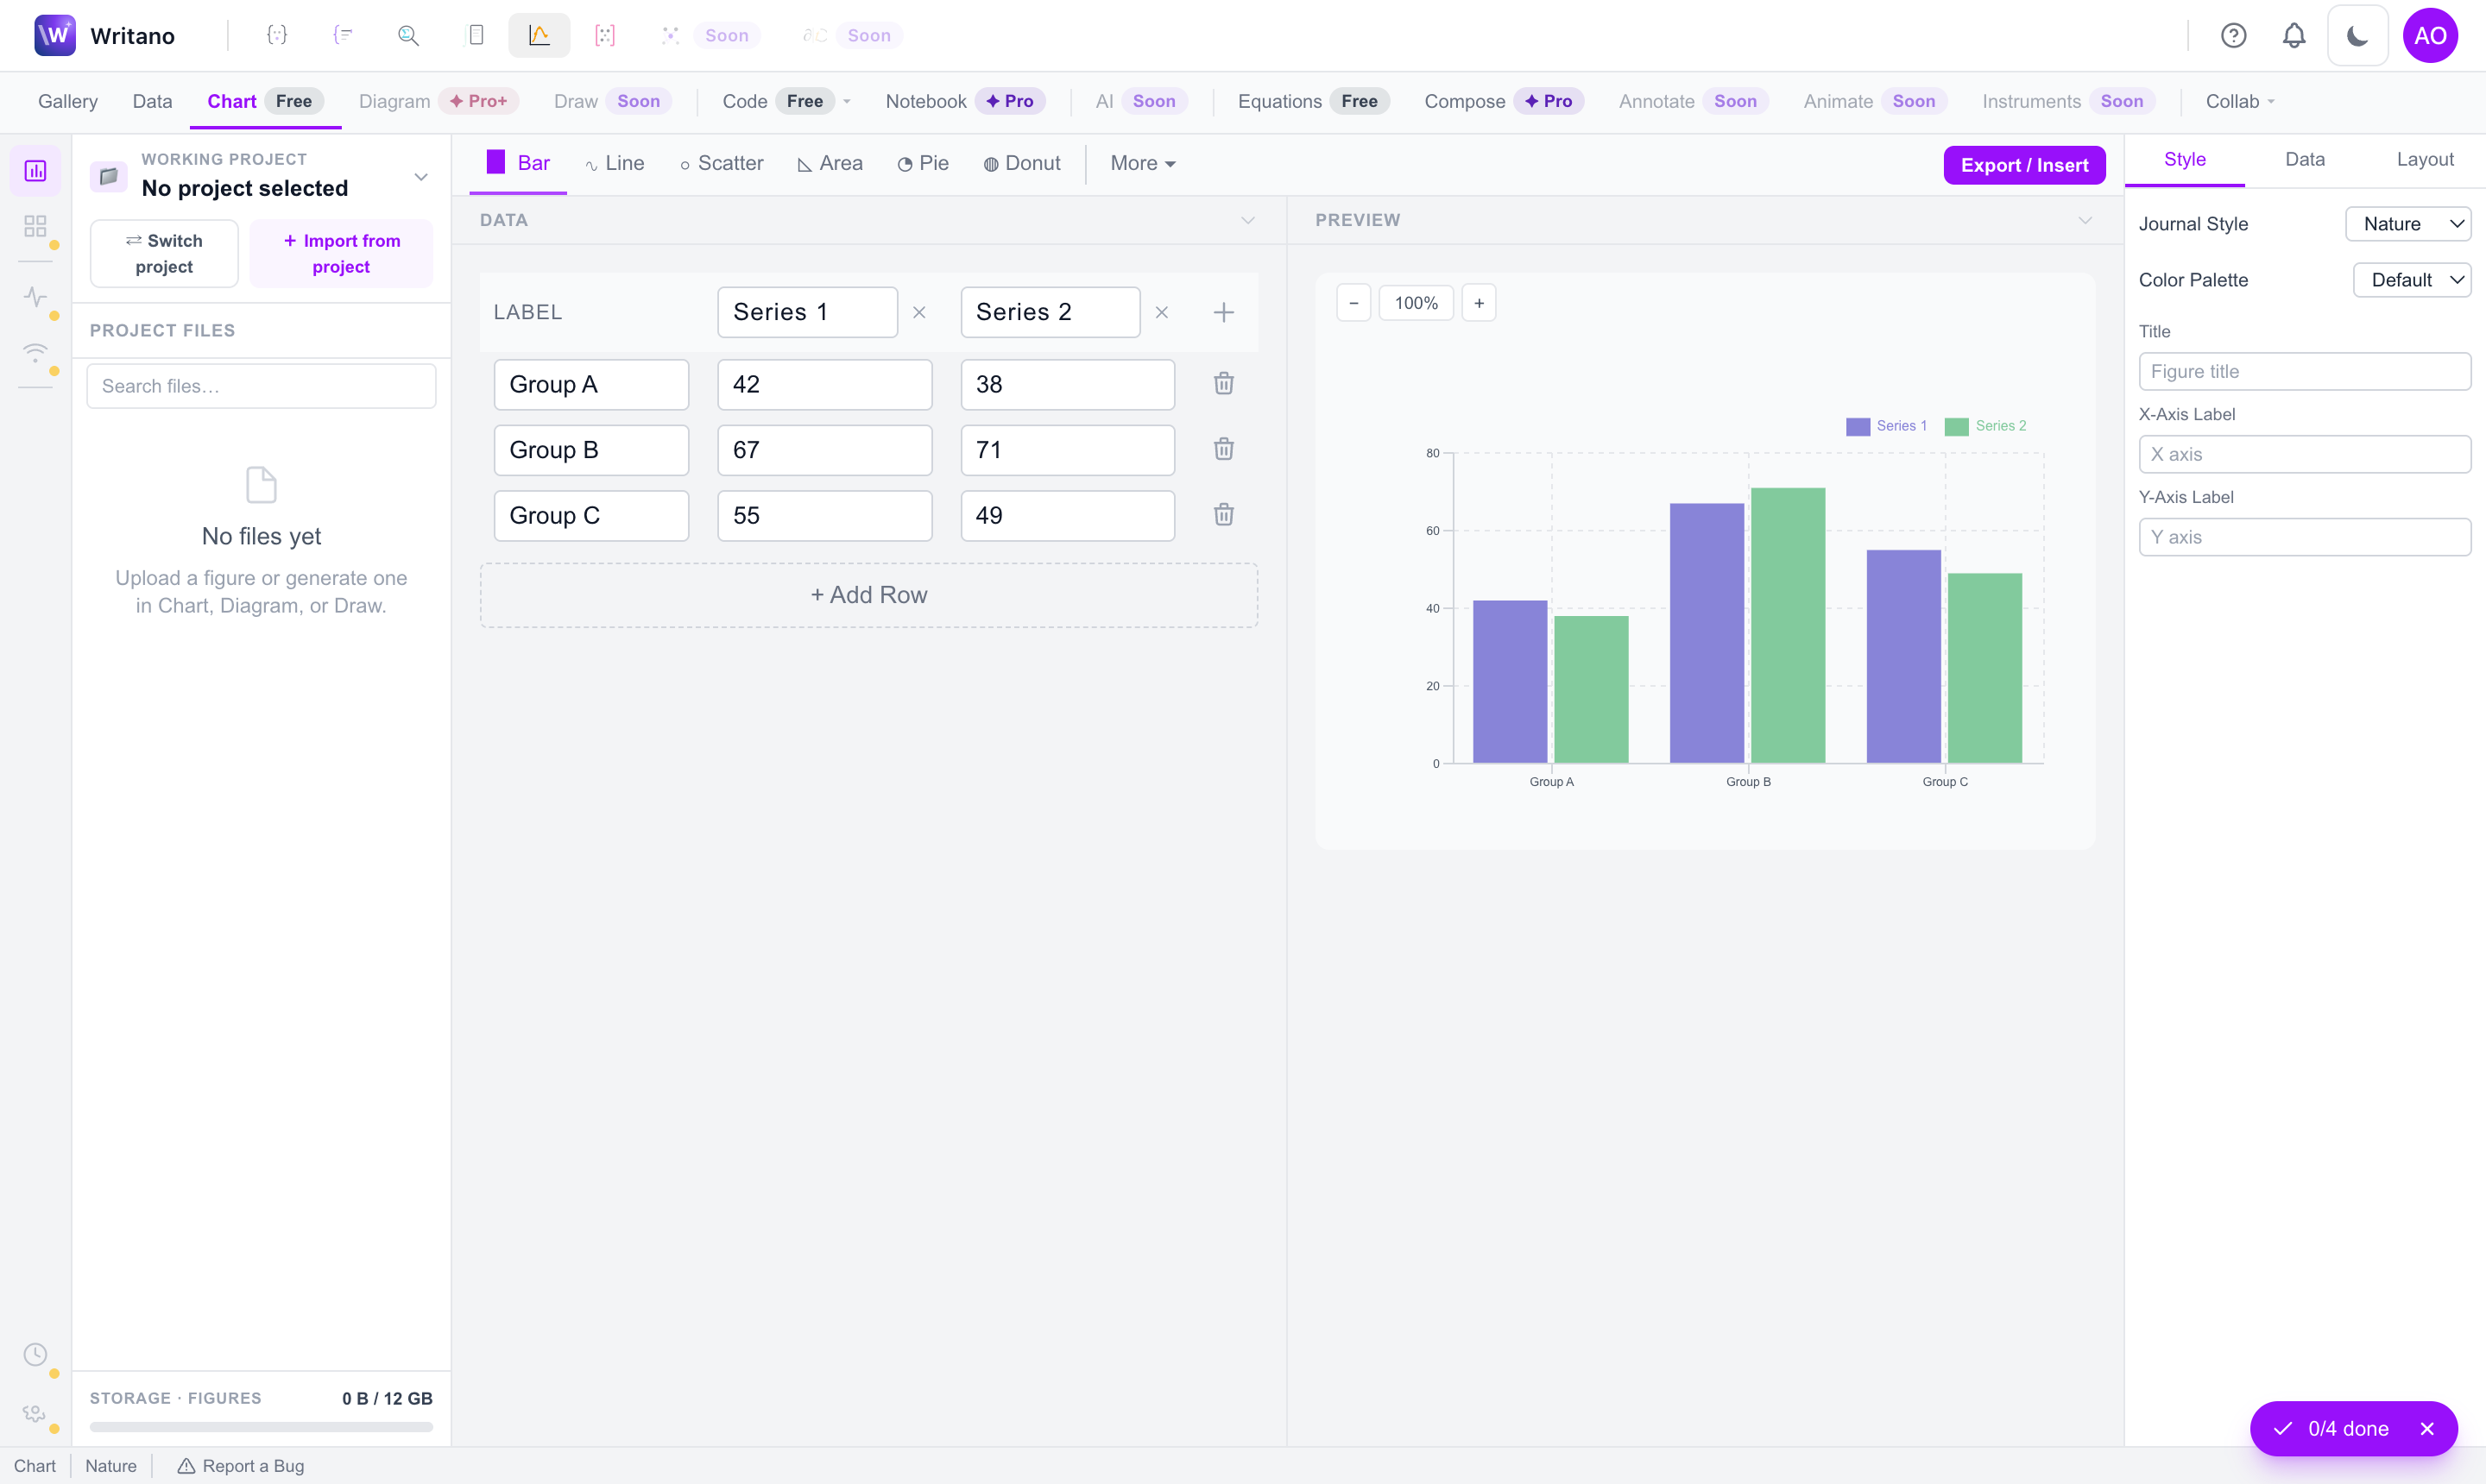Open the grid view sidebar icon
This screenshot has width=2486, height=1484.
[x=35, y=226]
